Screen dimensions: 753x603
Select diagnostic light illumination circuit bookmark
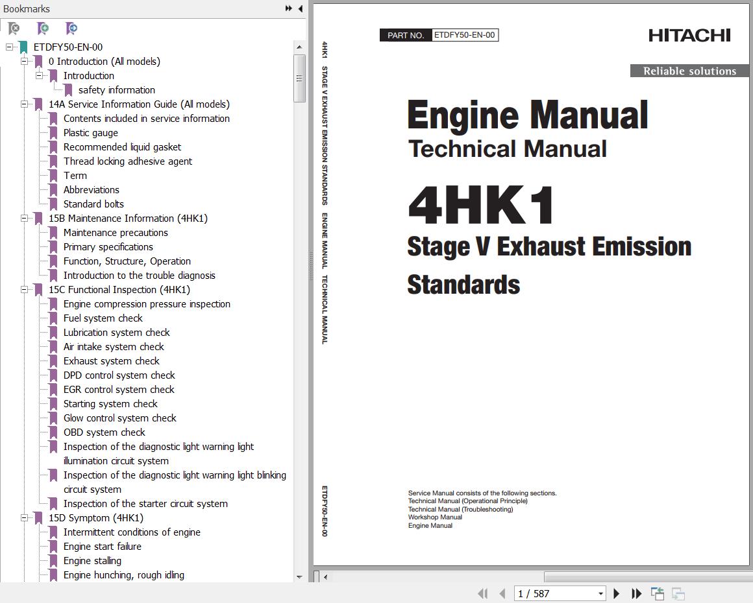point(158,454)
